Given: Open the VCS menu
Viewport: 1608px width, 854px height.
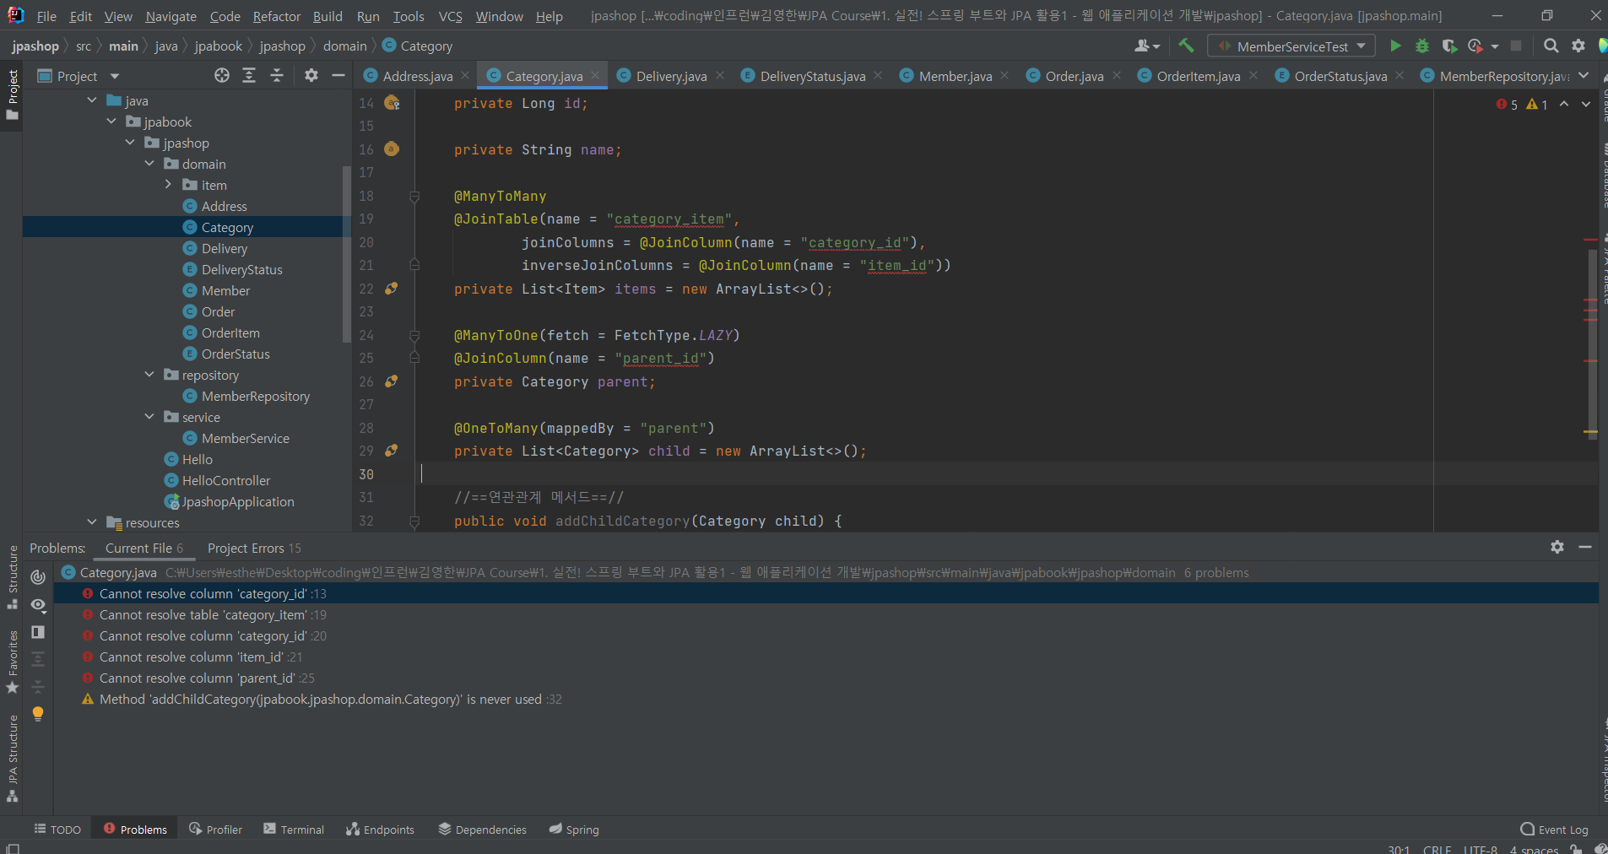Looking at the screenshot, I should pyautogui.click(x=450, y=16).
